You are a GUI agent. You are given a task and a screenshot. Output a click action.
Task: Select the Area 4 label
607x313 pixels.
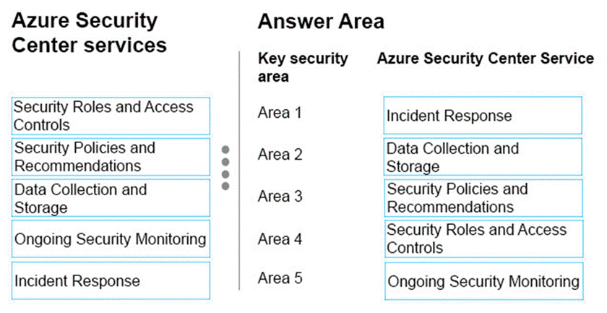pyautogui.click(x=280, y=238)
